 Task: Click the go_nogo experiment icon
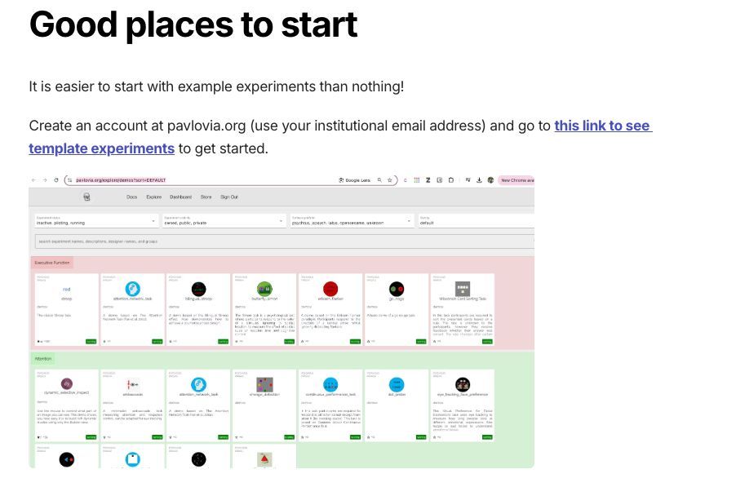tap(397, 289)
